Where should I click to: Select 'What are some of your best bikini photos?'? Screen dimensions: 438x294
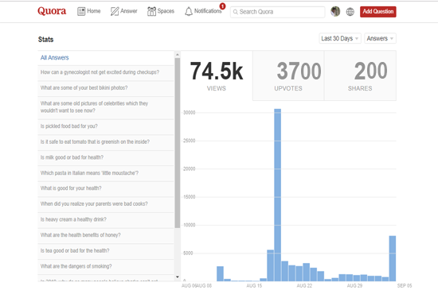coord(106,88)
